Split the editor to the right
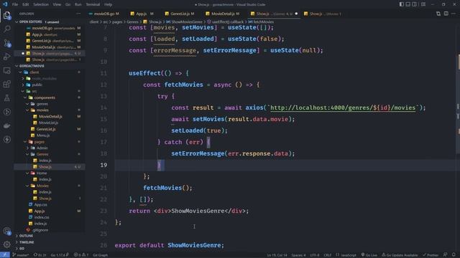 click(446, 14)
